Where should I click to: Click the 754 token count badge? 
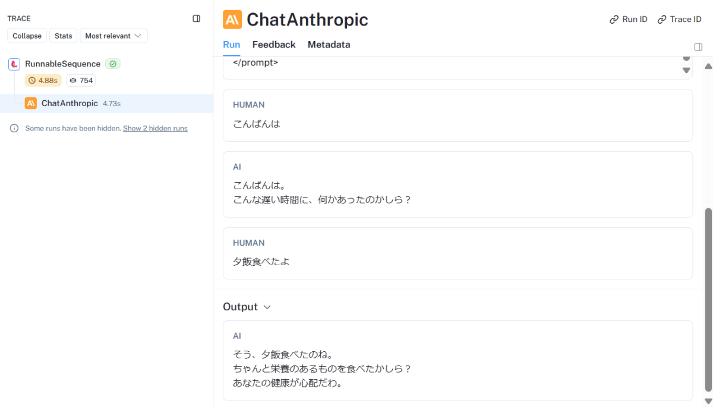point(81,80)
